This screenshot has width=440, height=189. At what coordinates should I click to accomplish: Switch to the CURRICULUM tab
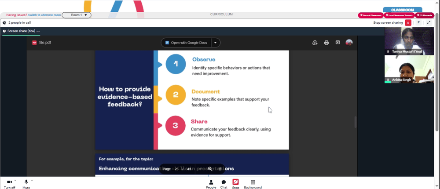221,15
